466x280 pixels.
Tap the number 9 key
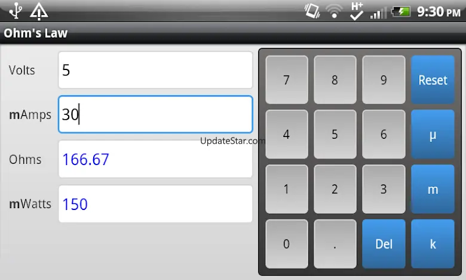click(x=384, y=80)
